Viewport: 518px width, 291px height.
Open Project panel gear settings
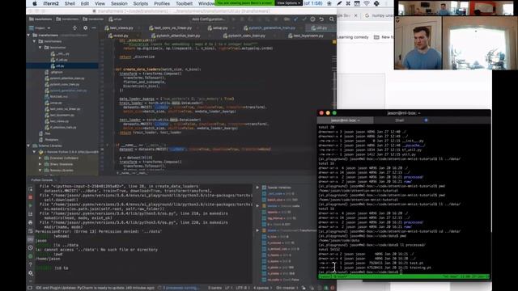(x=85, y=28)
